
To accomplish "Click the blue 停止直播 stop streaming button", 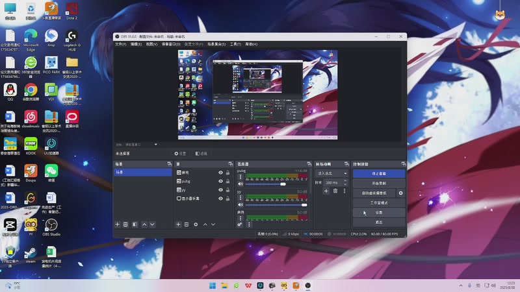I will click(x=379, y=173).
